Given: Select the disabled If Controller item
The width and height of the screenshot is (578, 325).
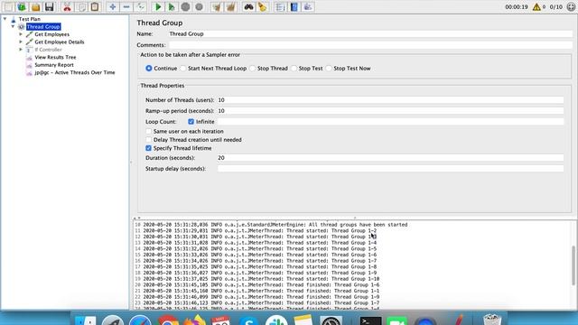Looking at the screenshot, I should coord(48,50).
